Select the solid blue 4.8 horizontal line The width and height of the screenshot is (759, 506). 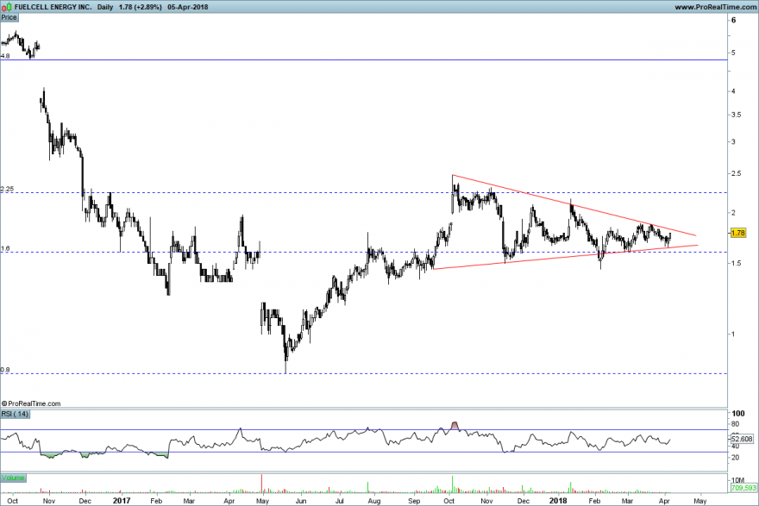click(364, 60)
